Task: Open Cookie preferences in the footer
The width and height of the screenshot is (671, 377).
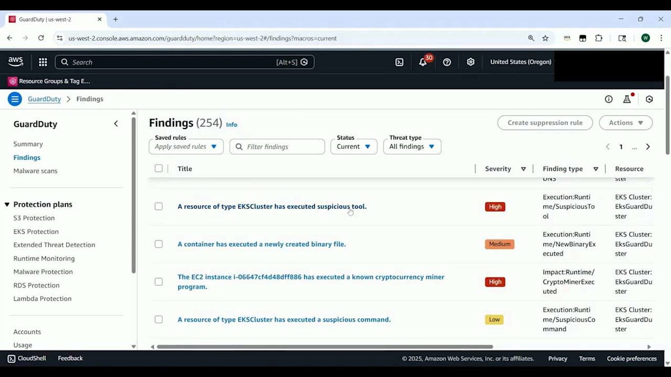Action: click(x=632, y=359)
